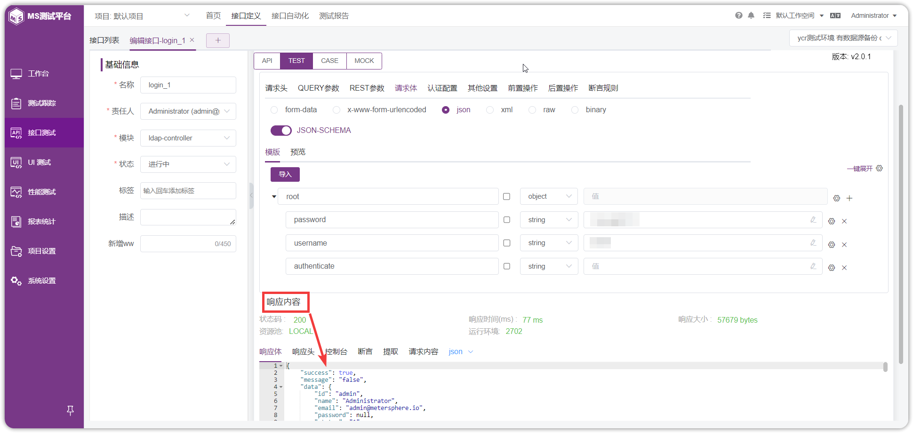913x433 pixels.
Task: Open the 状态 进行中 dropdown
Action: [188, 164]
